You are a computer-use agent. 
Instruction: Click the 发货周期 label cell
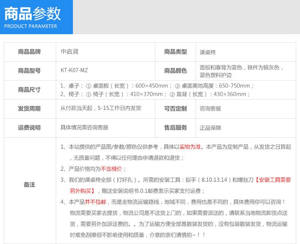click(29, 109)
